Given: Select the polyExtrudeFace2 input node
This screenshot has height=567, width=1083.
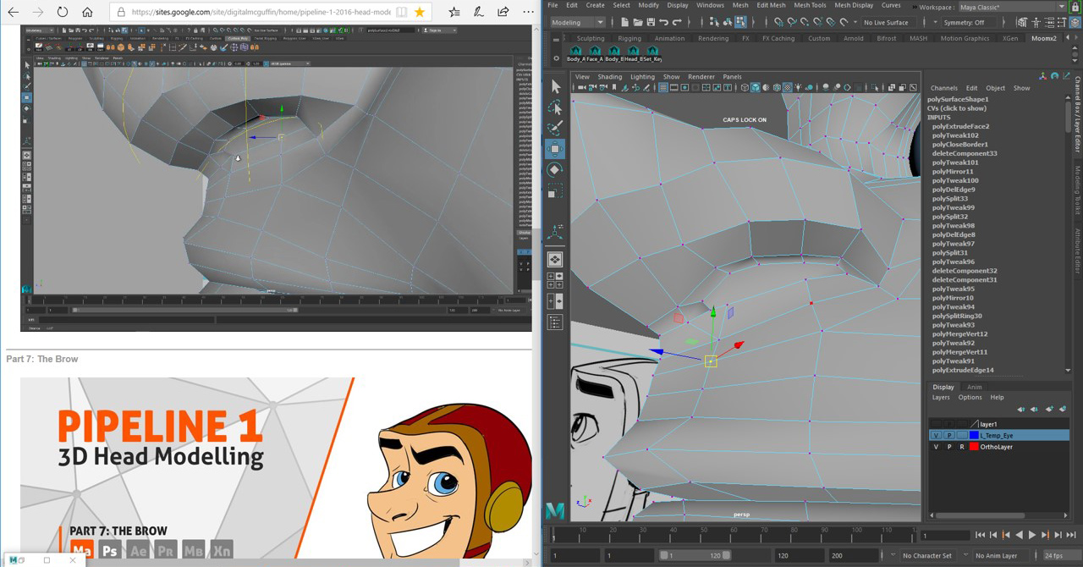Looking at the screenshot, I should [960, 126].
